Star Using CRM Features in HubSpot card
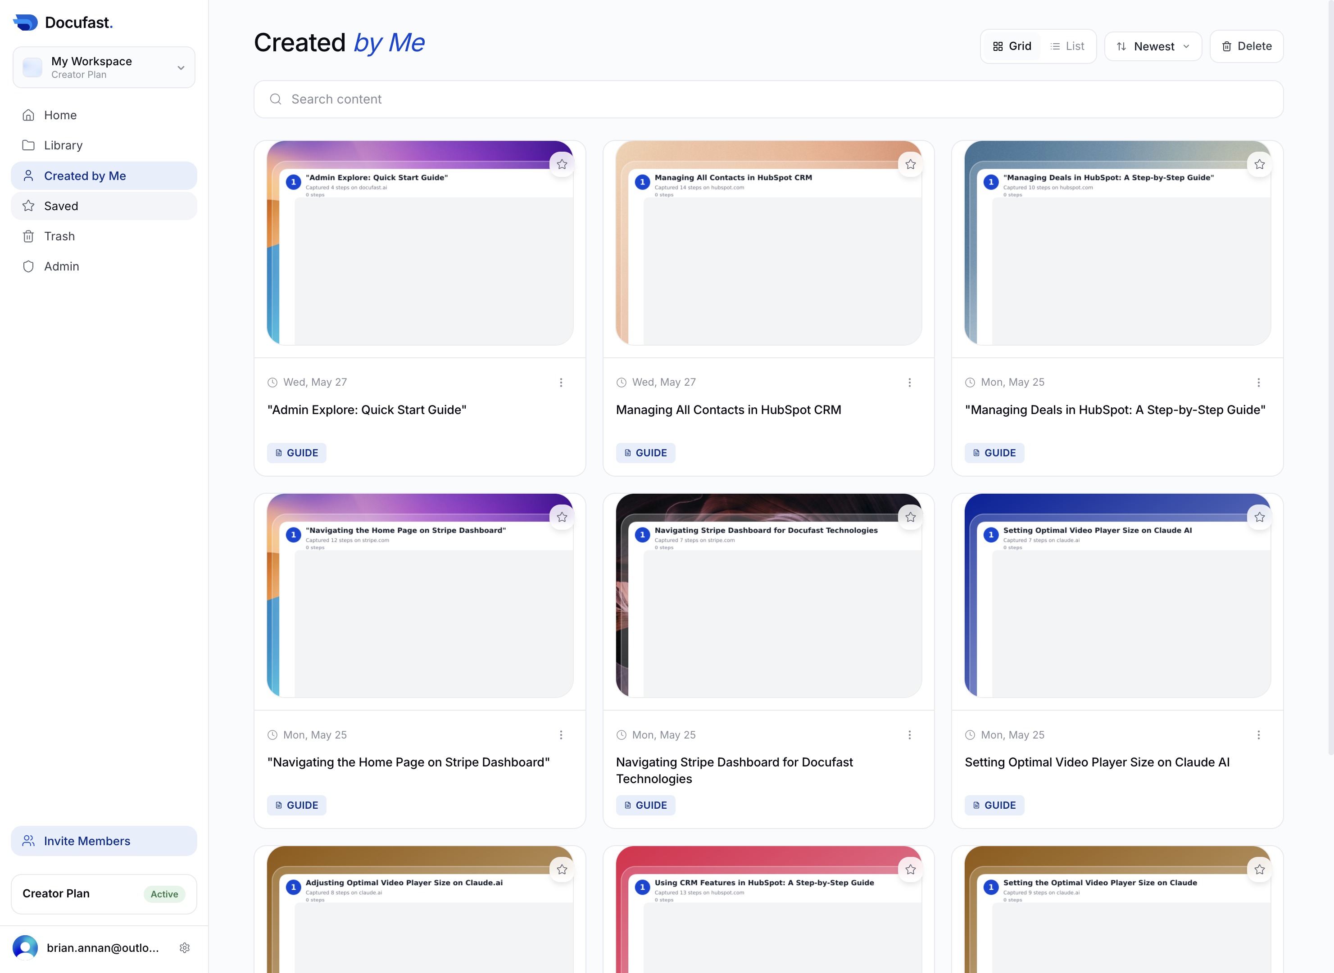 tap(911, 869)
